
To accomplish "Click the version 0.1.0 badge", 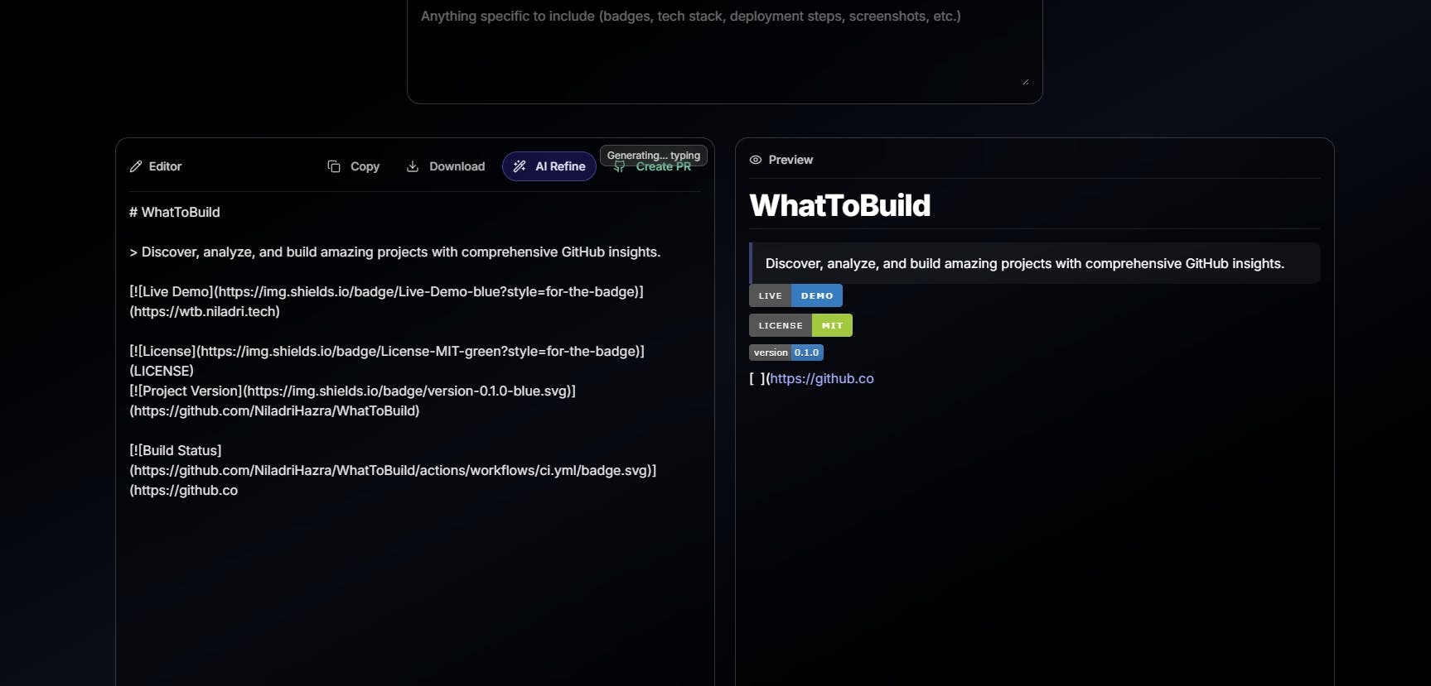I will 786,353.
